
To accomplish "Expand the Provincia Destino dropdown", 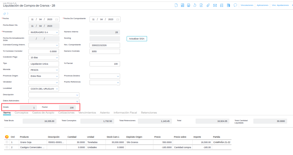I will pyautogui.click(x=118, y=76).
